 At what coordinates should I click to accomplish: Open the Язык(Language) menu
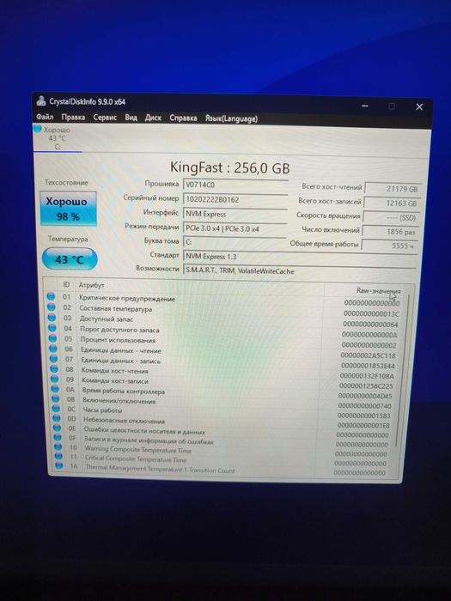pos(231,118)
